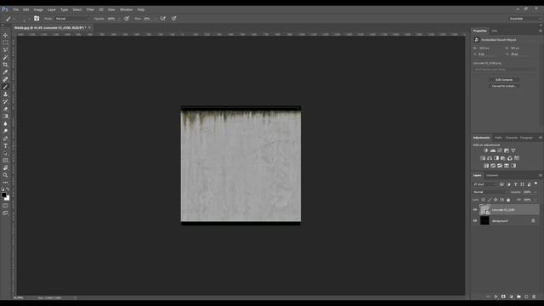This screenshot has height=306, width=544.
Task: Select the Rectangle shape tool
Action: 5,161
